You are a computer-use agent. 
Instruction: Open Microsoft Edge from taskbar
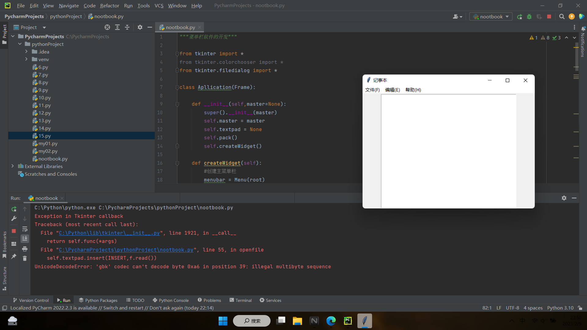click(x=331, y=321)
